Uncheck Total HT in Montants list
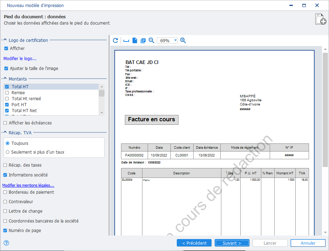Viewport: 329px width, 251px height. (7, 86)
